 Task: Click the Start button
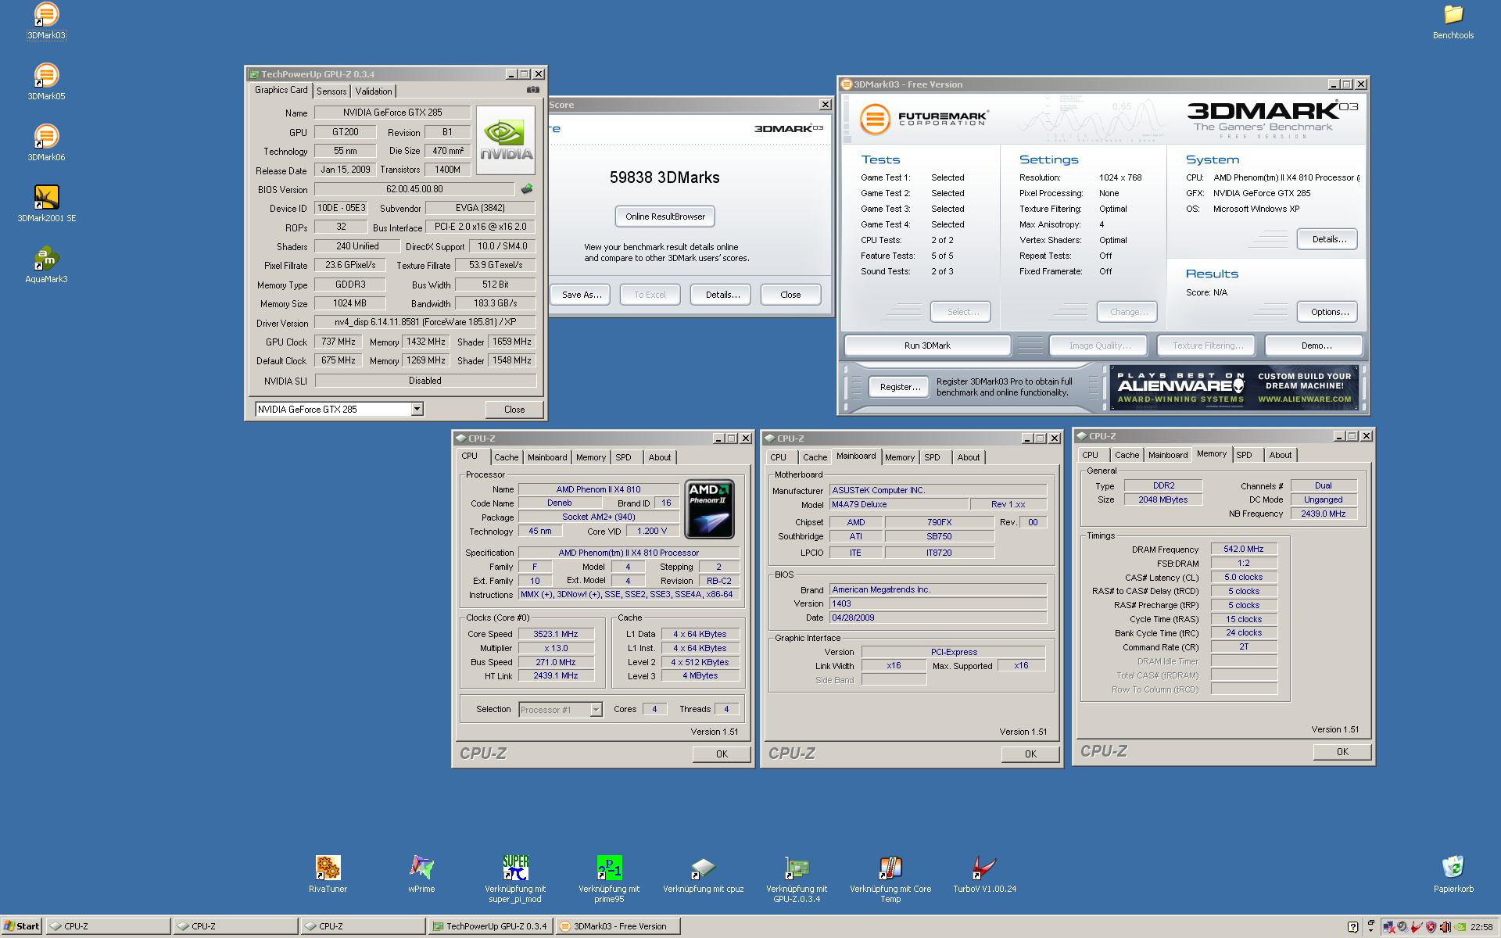click(22, 926)
